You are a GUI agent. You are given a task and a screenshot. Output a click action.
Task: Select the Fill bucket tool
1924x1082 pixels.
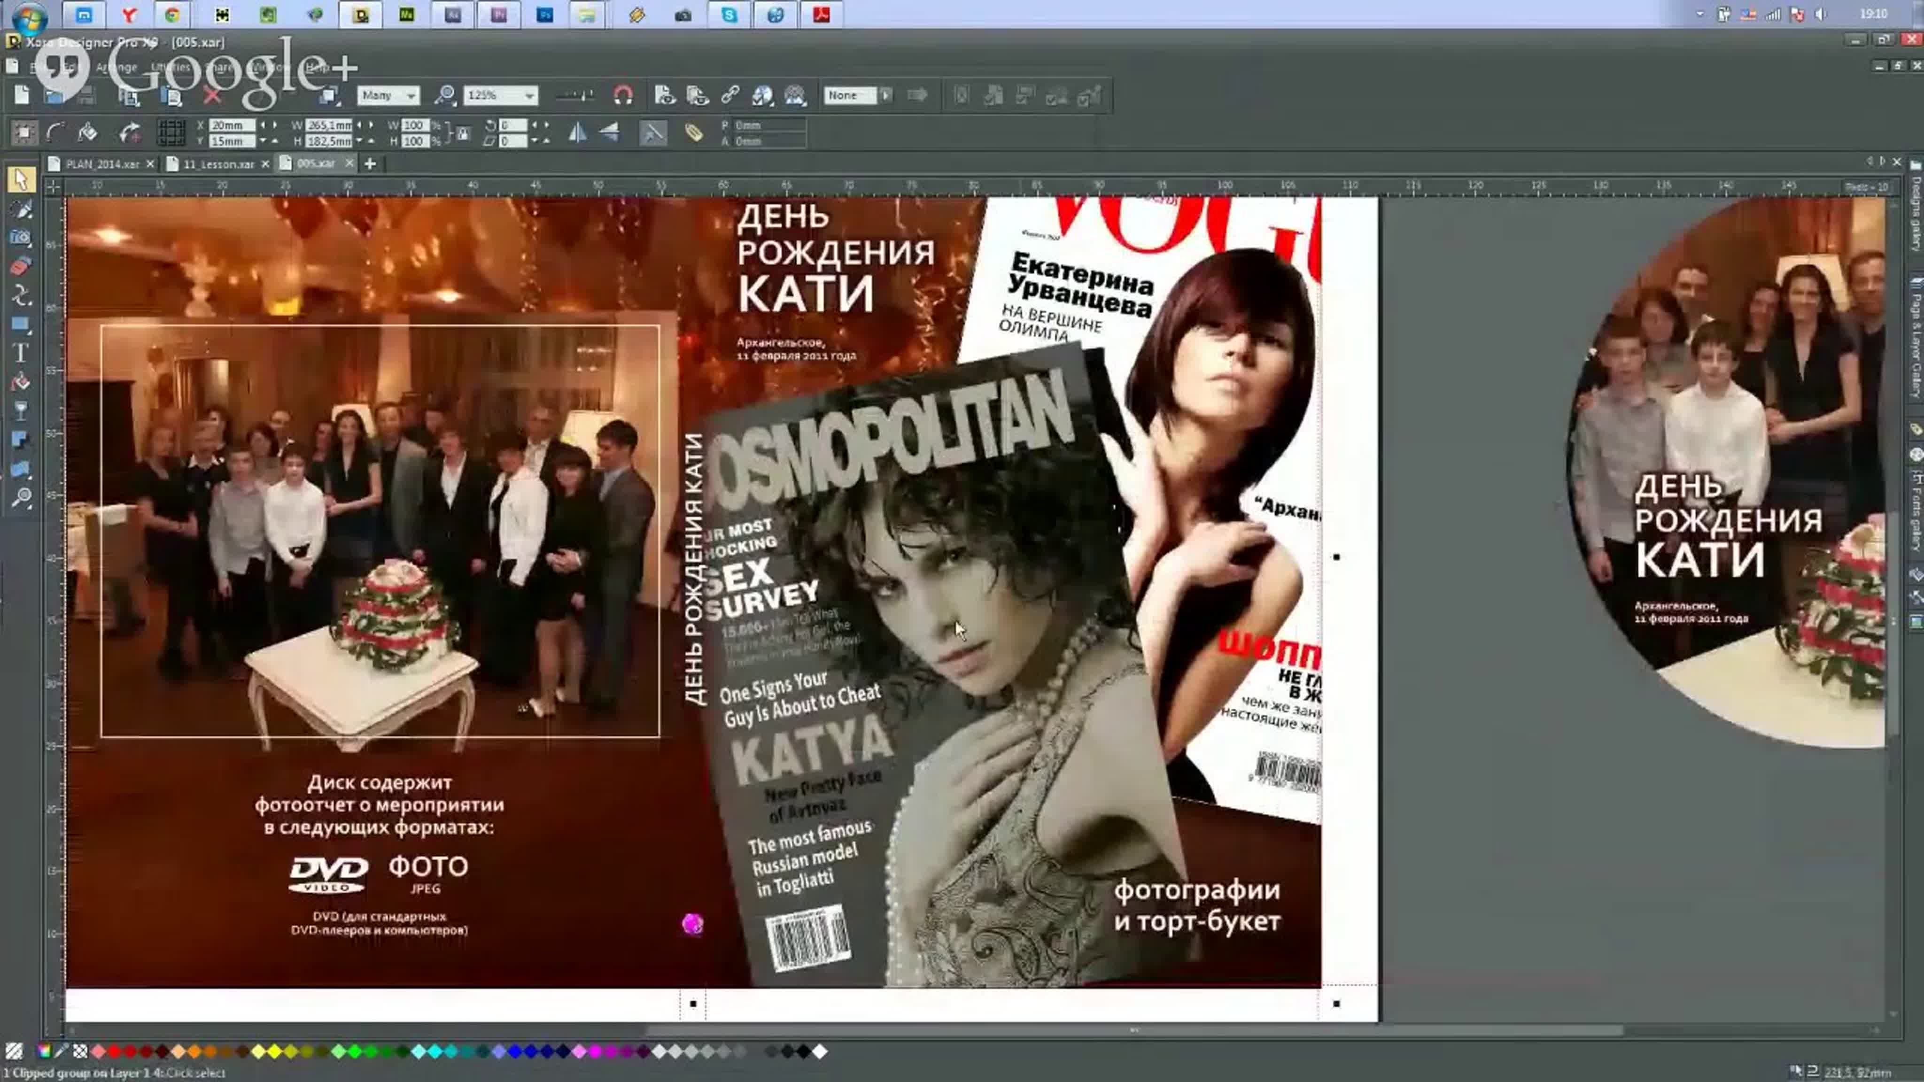coord(21,382)
